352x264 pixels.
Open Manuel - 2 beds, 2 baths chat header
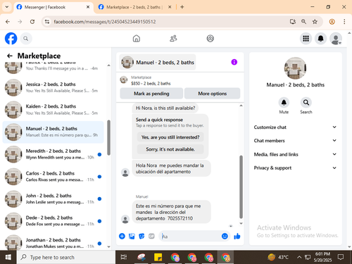158,62
